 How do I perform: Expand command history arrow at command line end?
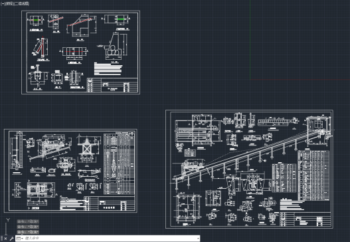tap(198, 239)
